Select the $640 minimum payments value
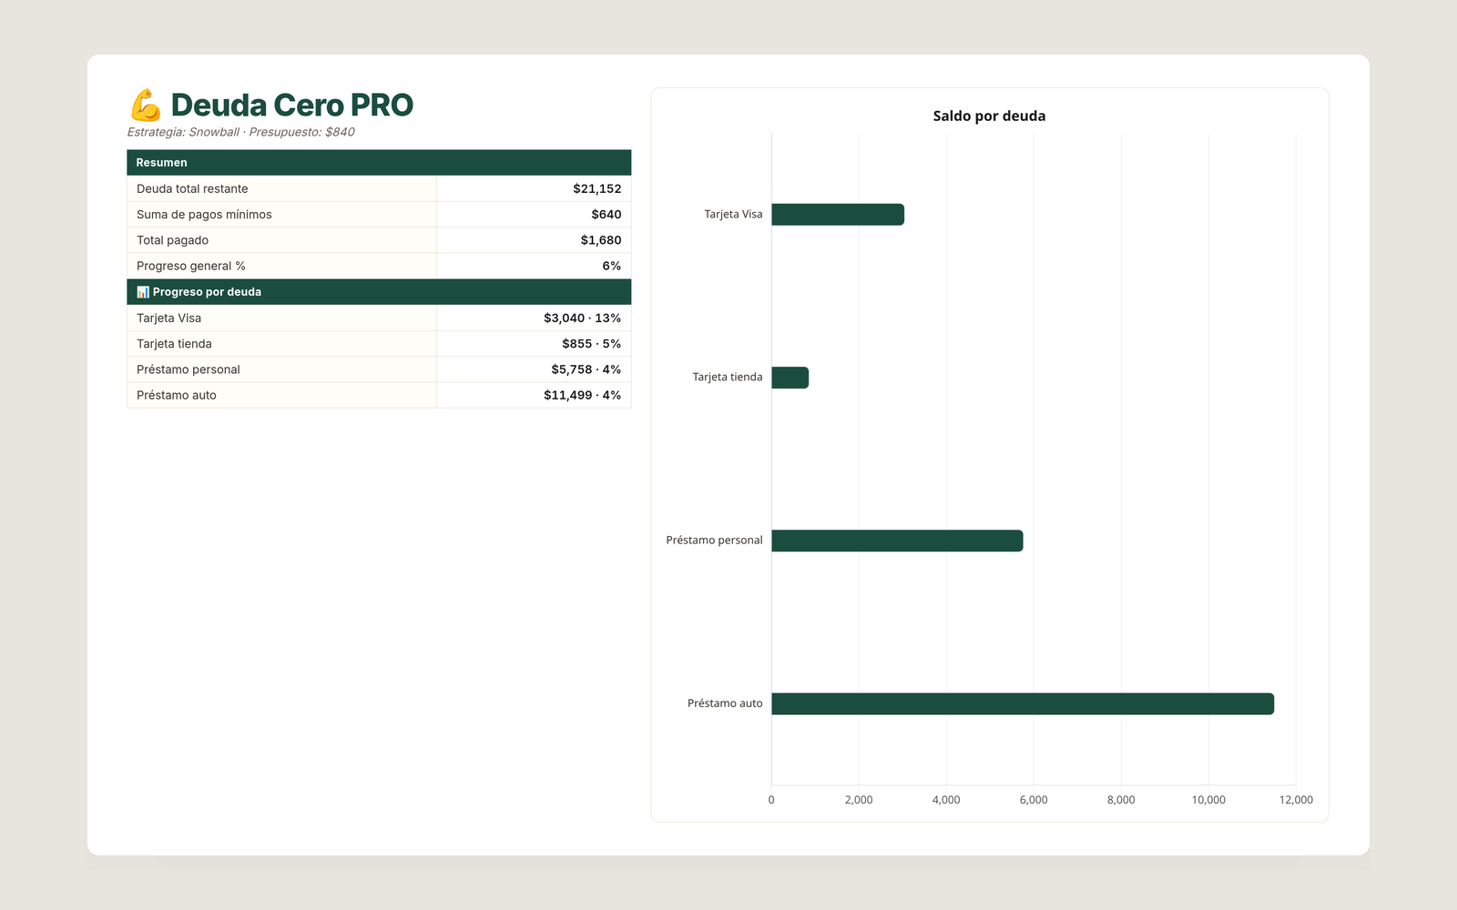Viewport: 1457px width, 910px height. (606, 215)
